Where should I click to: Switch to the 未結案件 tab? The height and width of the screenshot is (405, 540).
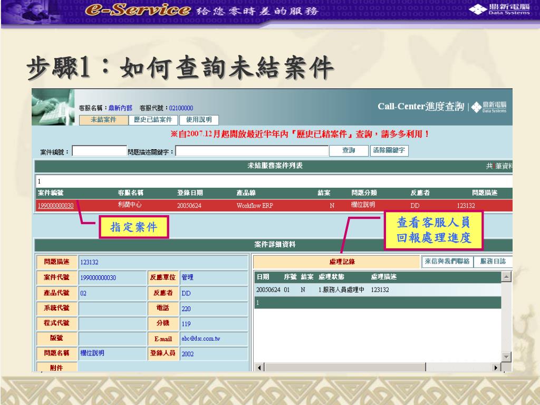click(104, 120)
